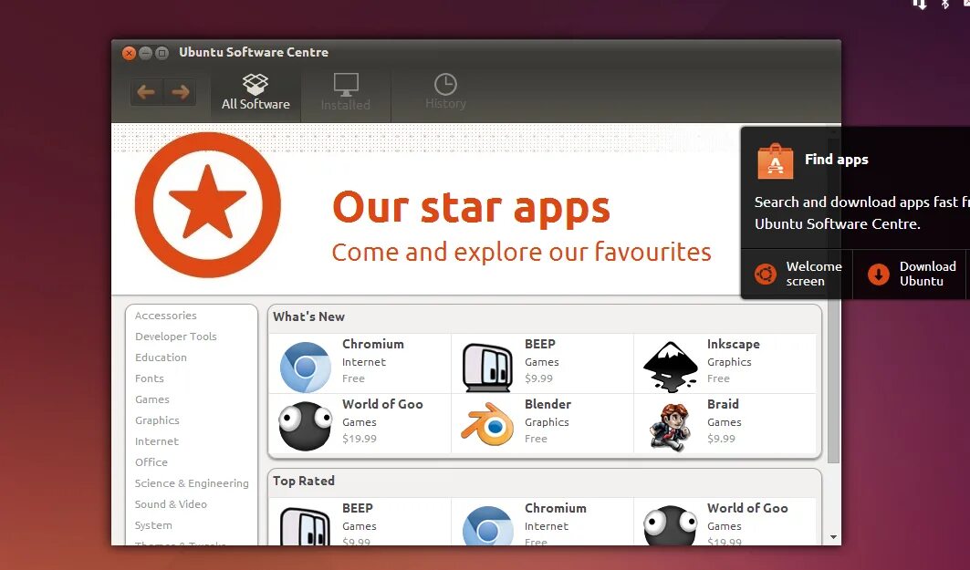The image size is (970, 570).
Task: Click the Inkscape icon
Action: point(670,368)
